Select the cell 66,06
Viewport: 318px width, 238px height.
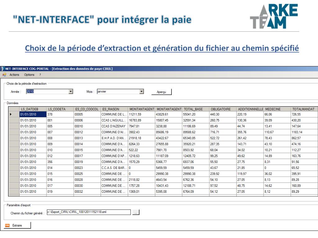[x=277, y=114]
